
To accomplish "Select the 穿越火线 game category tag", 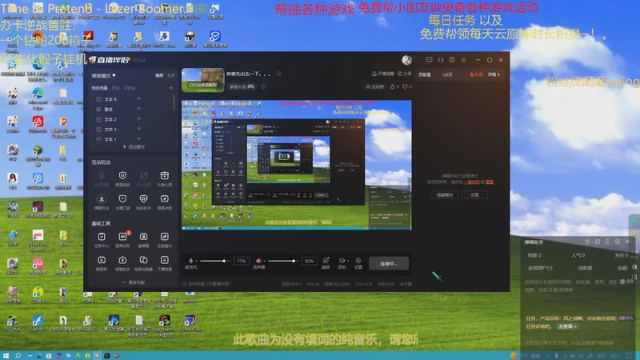I will click(242, 86).
